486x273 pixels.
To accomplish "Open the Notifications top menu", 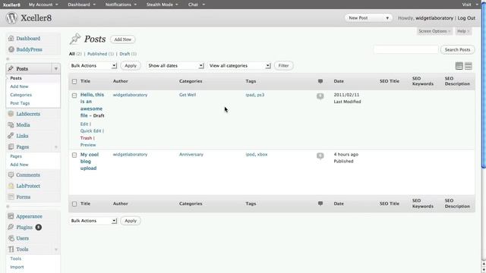I will [x=121, y=5].
